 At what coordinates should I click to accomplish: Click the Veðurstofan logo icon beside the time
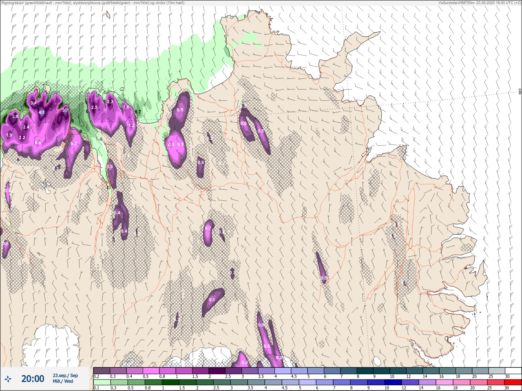[8, 379]
